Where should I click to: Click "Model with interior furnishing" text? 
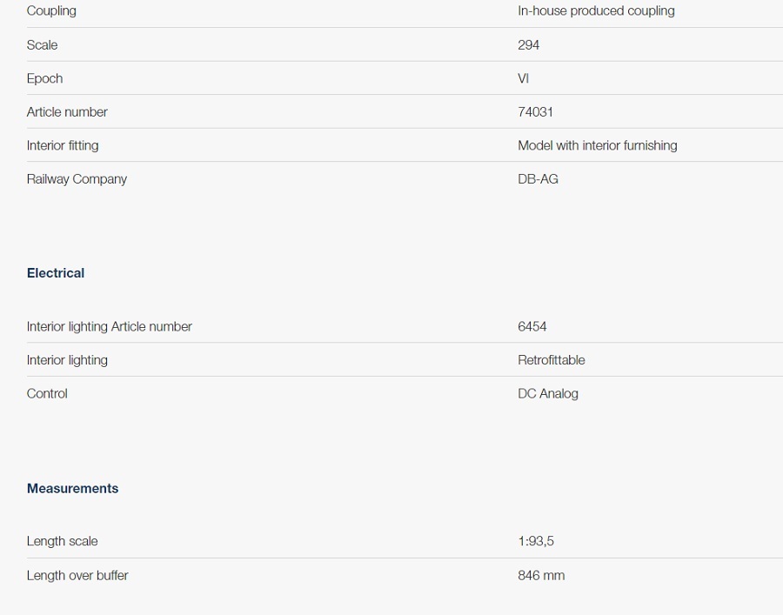pos(597,146)
